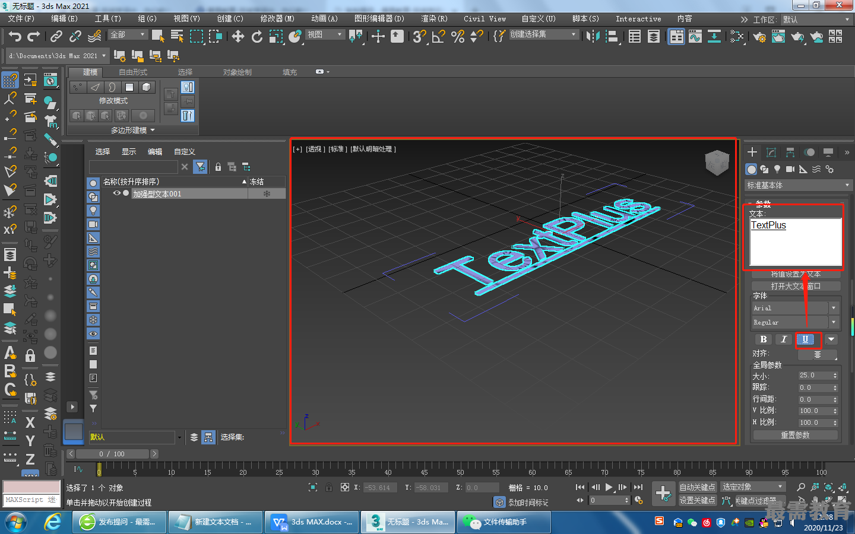Toggle Window/Crossing selection mode
The image size is (855, 534).
pos(215,37)
